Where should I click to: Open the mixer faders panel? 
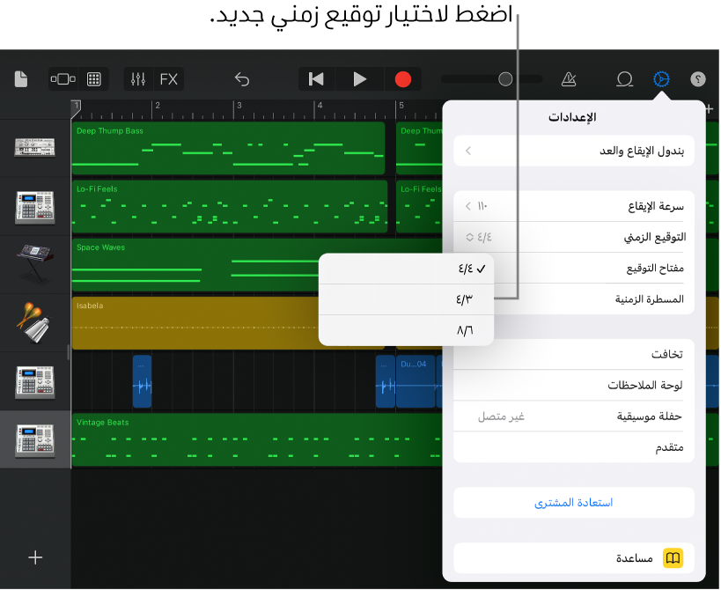pos(136,78)
